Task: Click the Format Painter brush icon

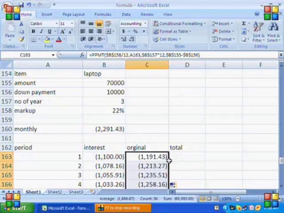Action: pos(22,39)
